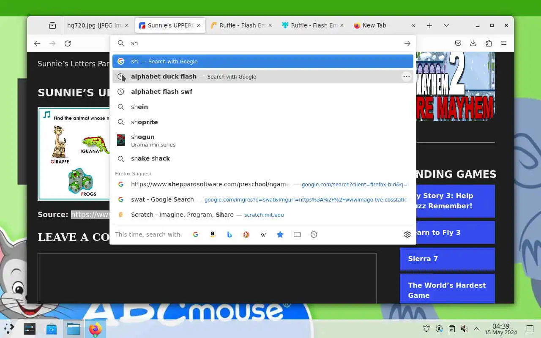The height and width of the screenshot is (338, 541).
Task: Click the highlighted source URL link
Action: click(90, 215)
